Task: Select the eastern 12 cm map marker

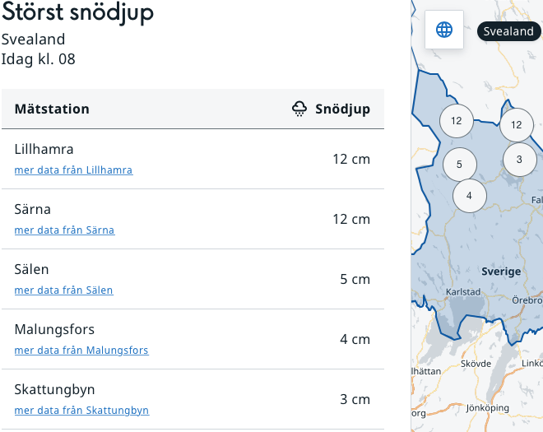Action: (x=516, y=125)
